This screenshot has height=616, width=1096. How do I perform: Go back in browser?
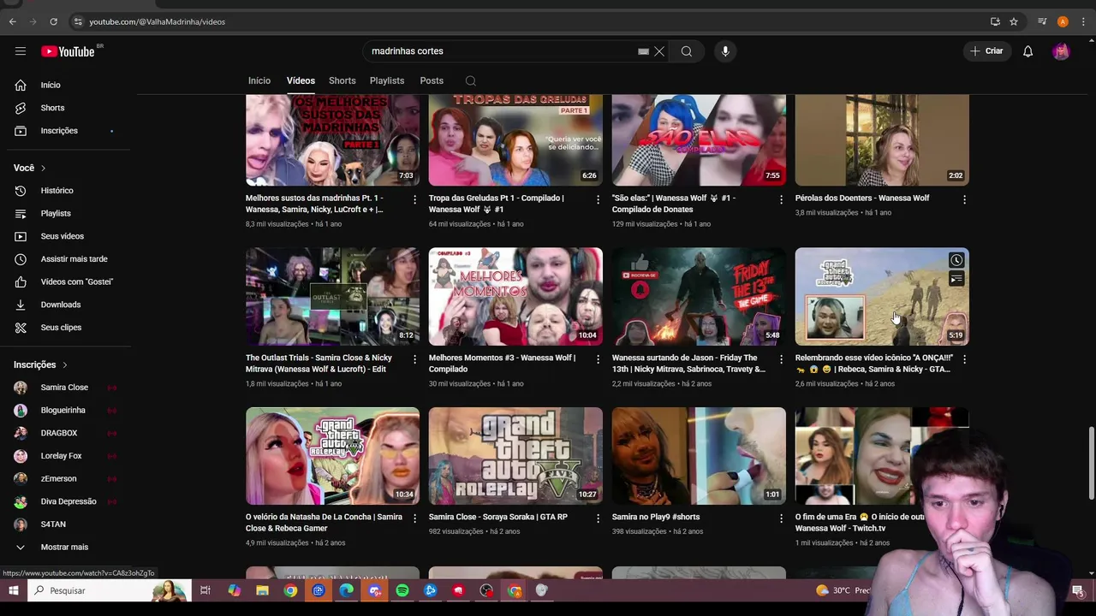(x=12, y=21)
